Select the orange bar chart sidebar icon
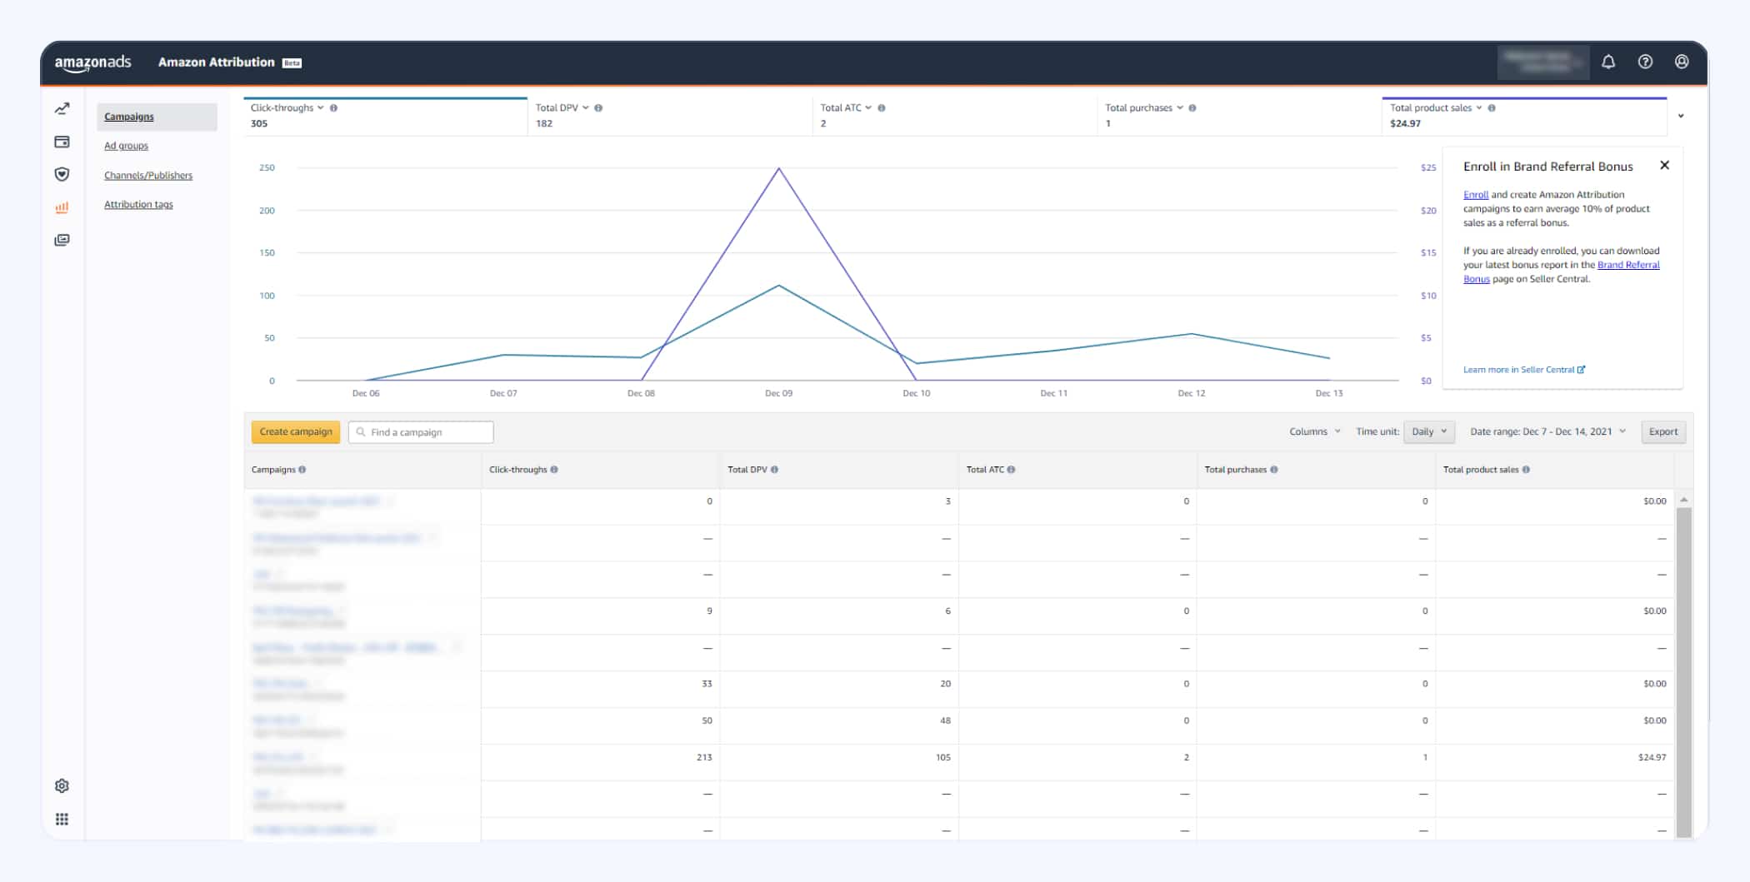1750x882 pixels. (x=62, y=207)
